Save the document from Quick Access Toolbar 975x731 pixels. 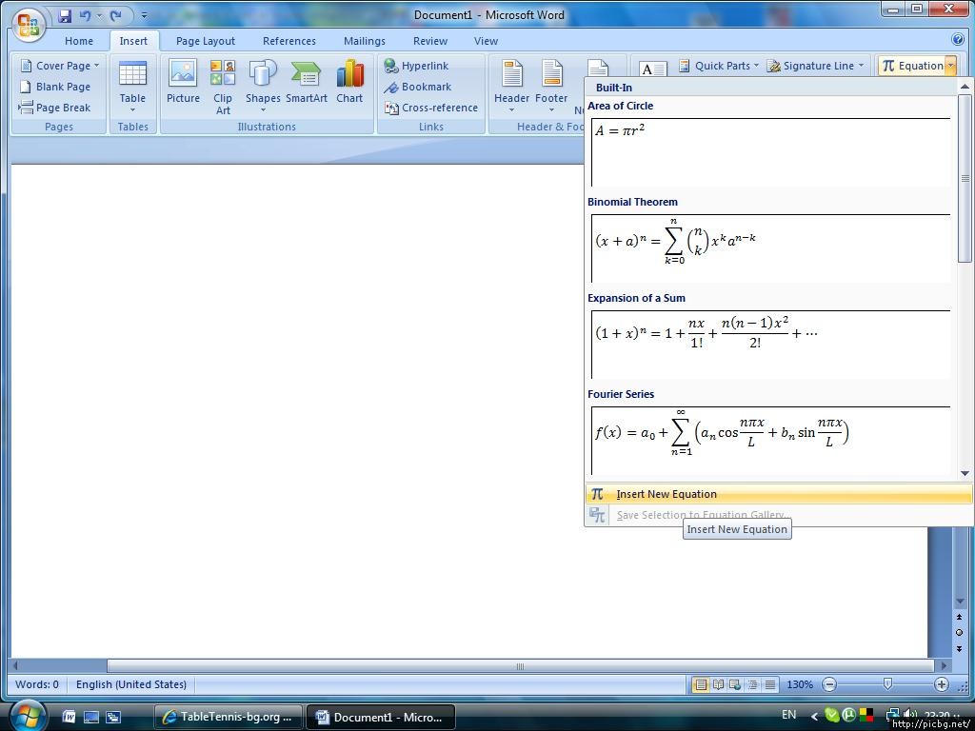(x=65, y=15)
